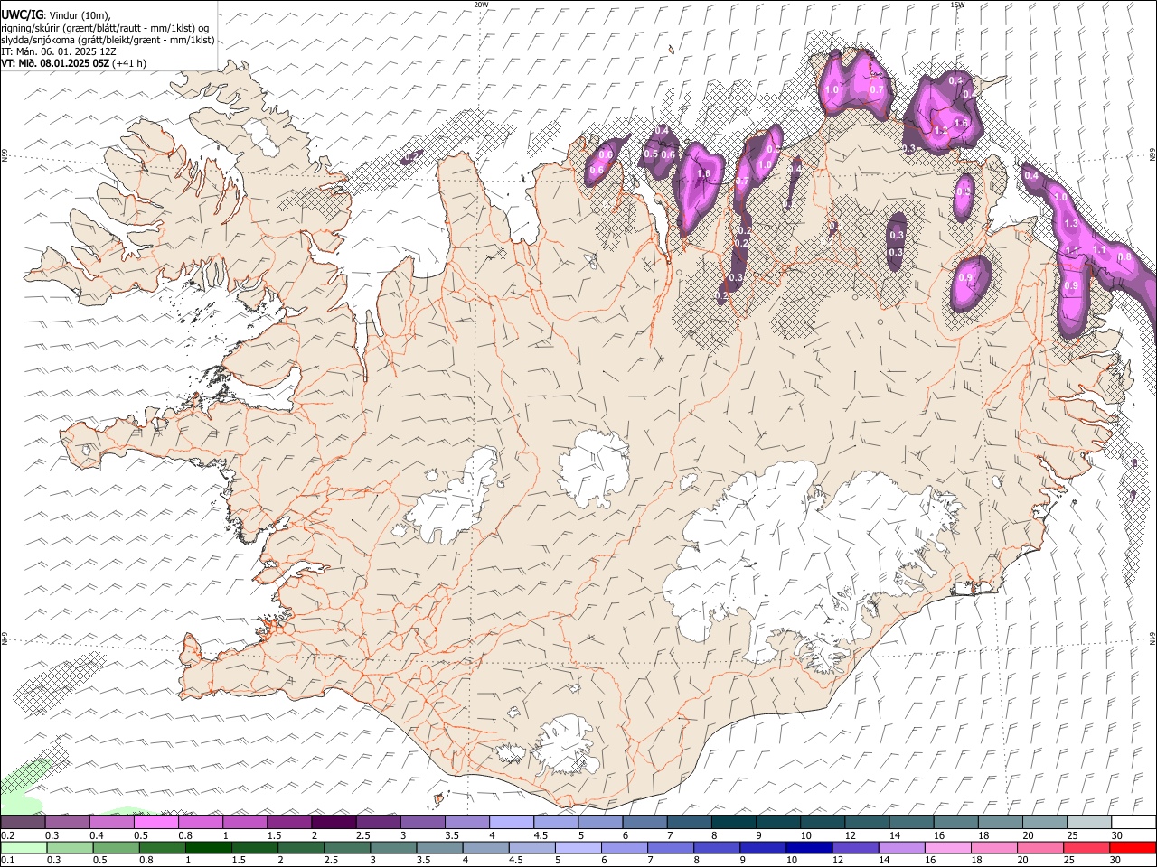Click the 1.3 snowfall value on the map
The height and width of the screenshot is (867, 1157).
pyautogui.click(x=1071, y=223)
